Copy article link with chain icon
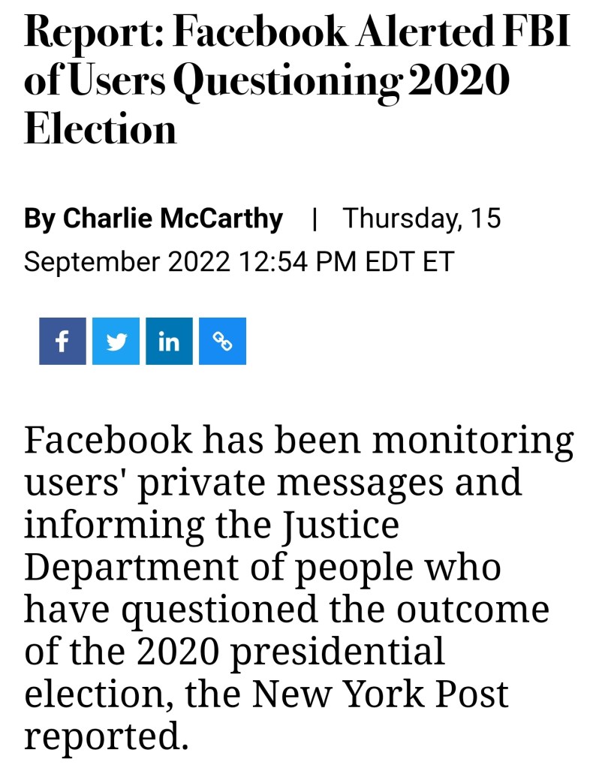Screen dimensions: 602x768 coord(222,342)
